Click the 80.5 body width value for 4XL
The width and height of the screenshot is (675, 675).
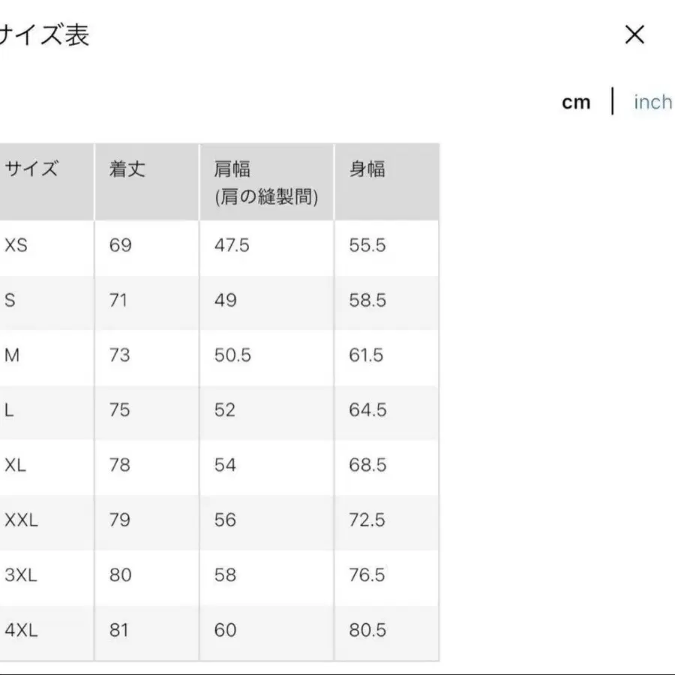click(367, 631)
